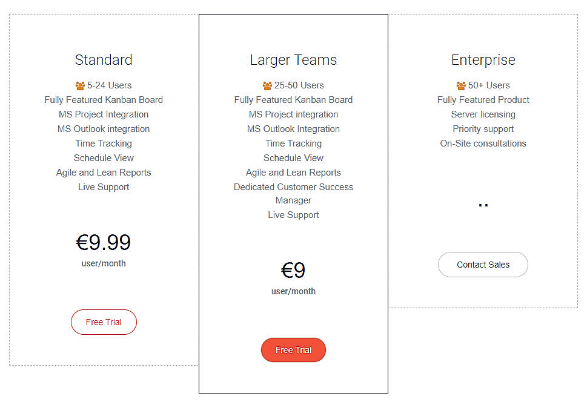Select the Standard plan heading
Image resolution: width=587 pixels, height=402 pixels.
[x=104, y=59]
